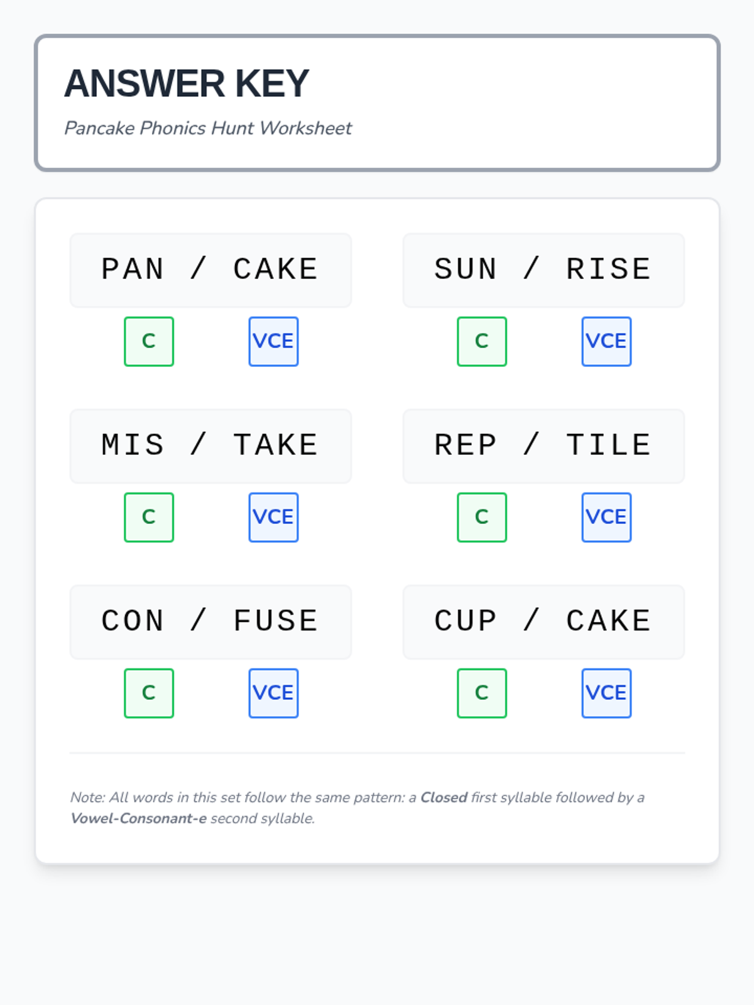Click the bold Vowel-Consonant-e text in the note
Viewport: 754px width, 1005px height.
pos(139,818)
